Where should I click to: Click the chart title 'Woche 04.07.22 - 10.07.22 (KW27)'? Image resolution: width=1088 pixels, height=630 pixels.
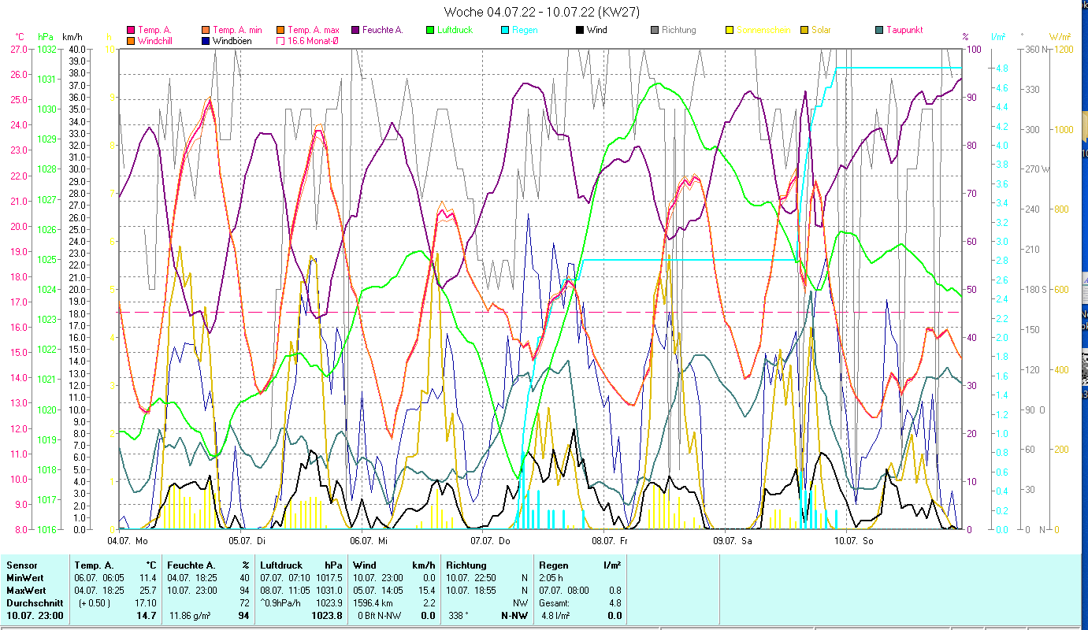(542, 12)
